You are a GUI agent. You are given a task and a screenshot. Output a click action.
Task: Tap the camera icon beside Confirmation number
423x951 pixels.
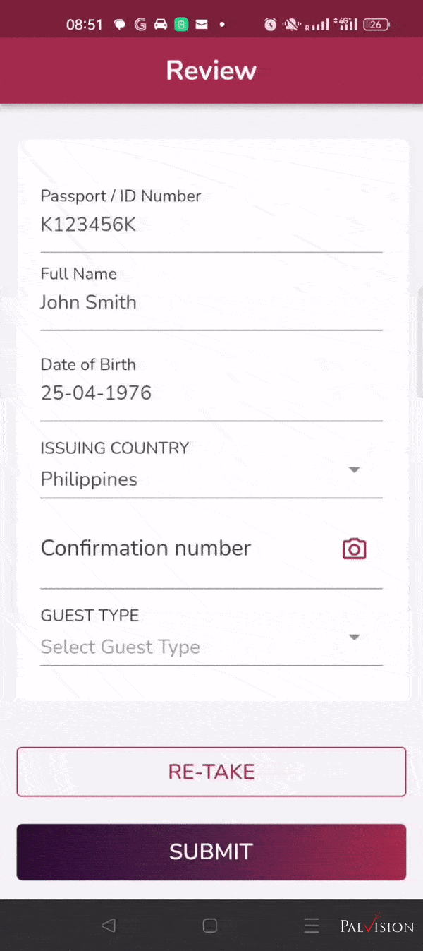coord(354,549)
